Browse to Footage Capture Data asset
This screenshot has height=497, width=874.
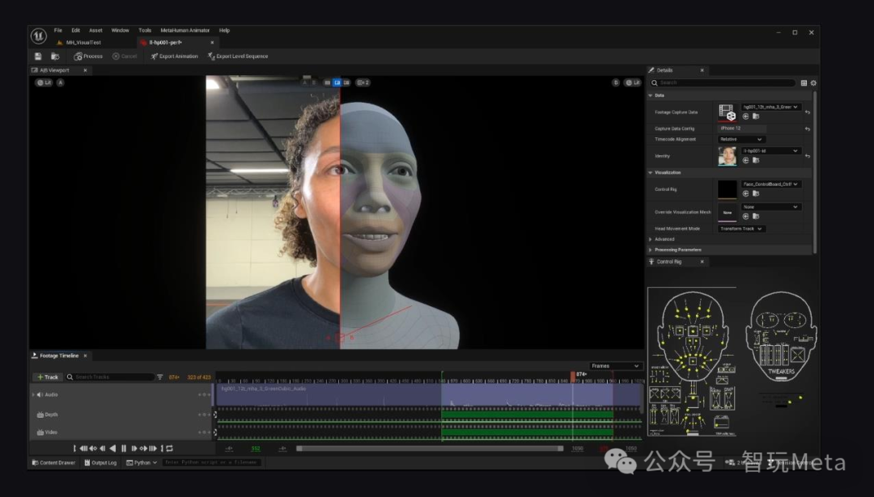pyautogui.click(x=756, y=116)
